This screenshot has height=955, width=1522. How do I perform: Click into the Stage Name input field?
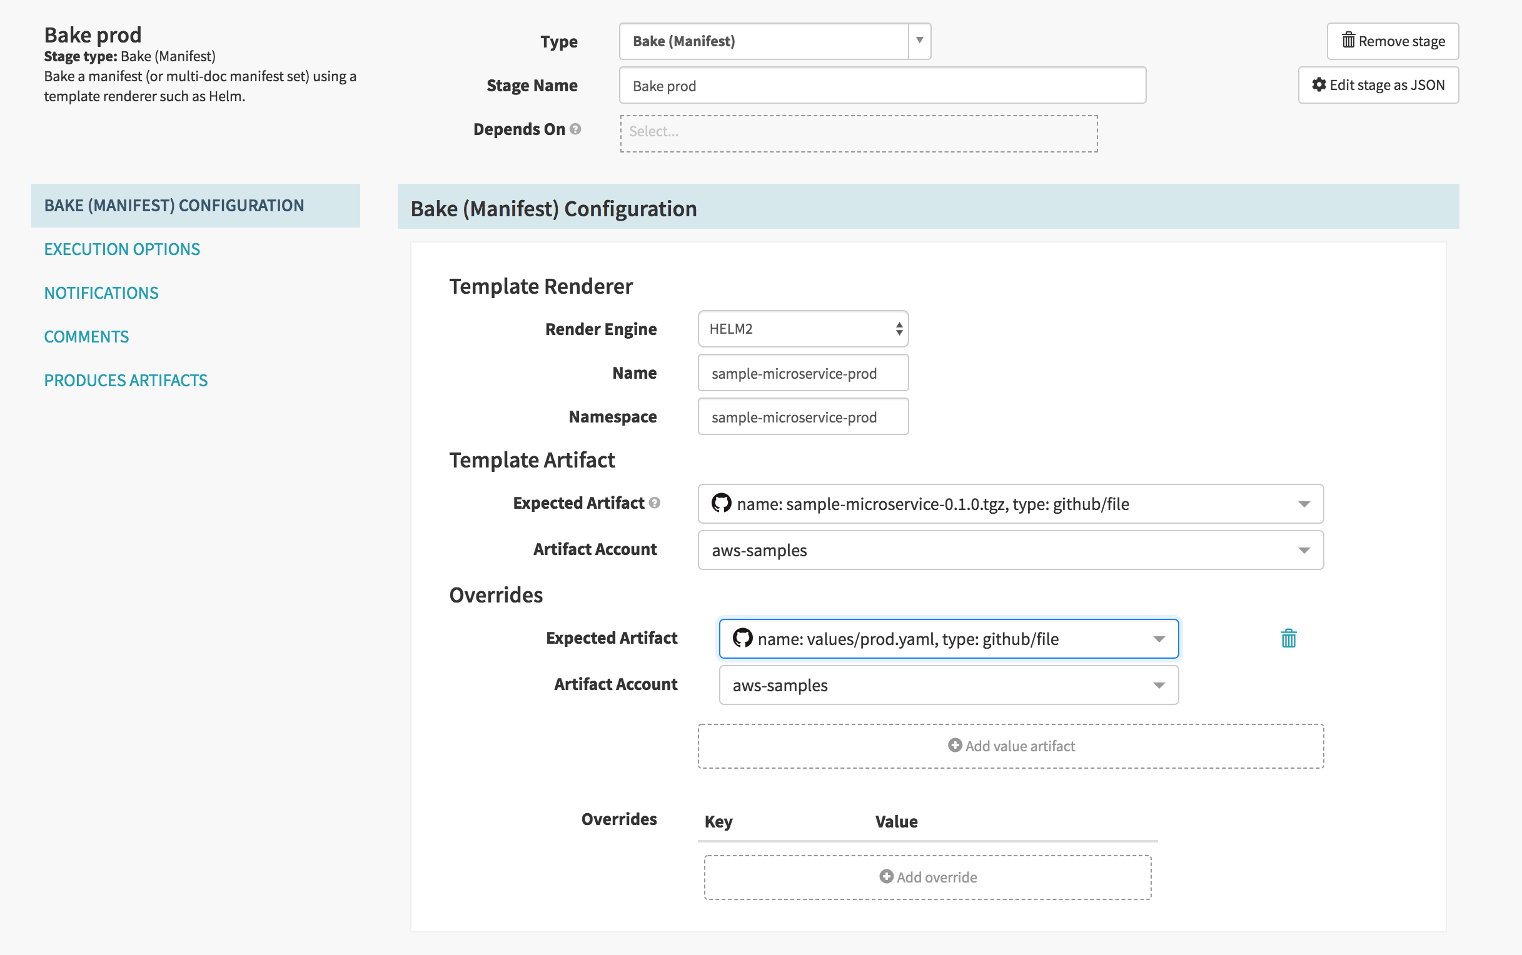tap(882, 86)
